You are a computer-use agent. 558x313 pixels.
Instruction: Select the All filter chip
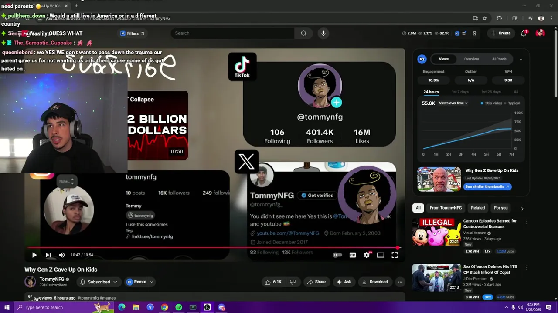click(x=418, y=208)
